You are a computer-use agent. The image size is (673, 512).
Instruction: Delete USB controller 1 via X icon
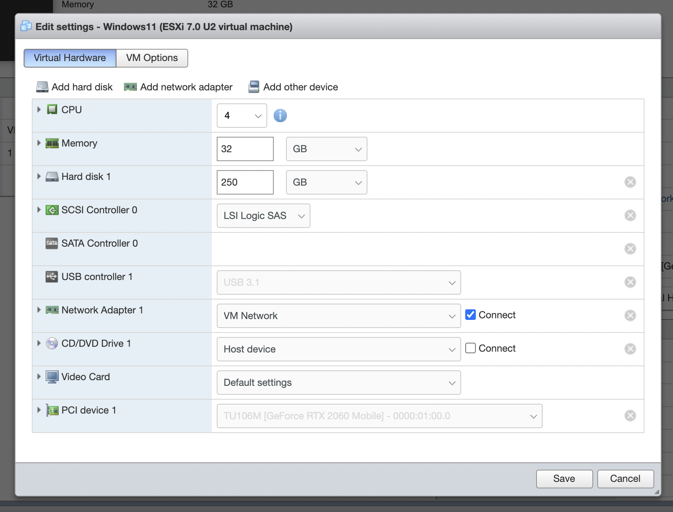tap(630, 282)
